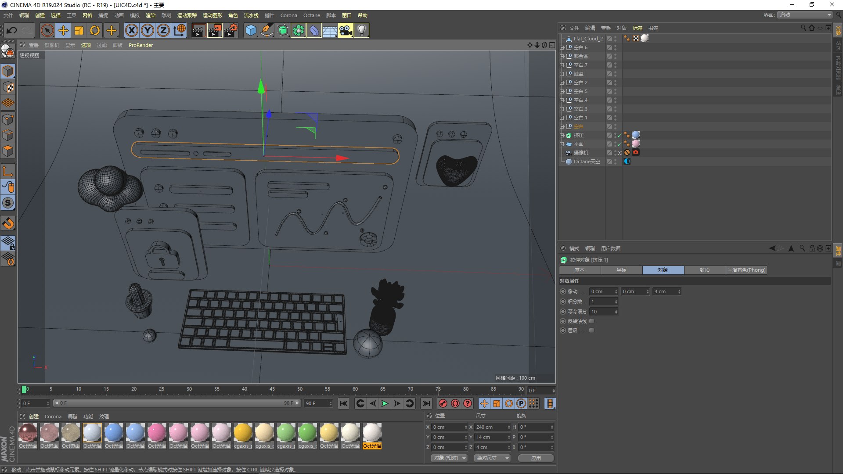Open the 运动图形 menu
The image size is (843, 474).
coord(212,15)
